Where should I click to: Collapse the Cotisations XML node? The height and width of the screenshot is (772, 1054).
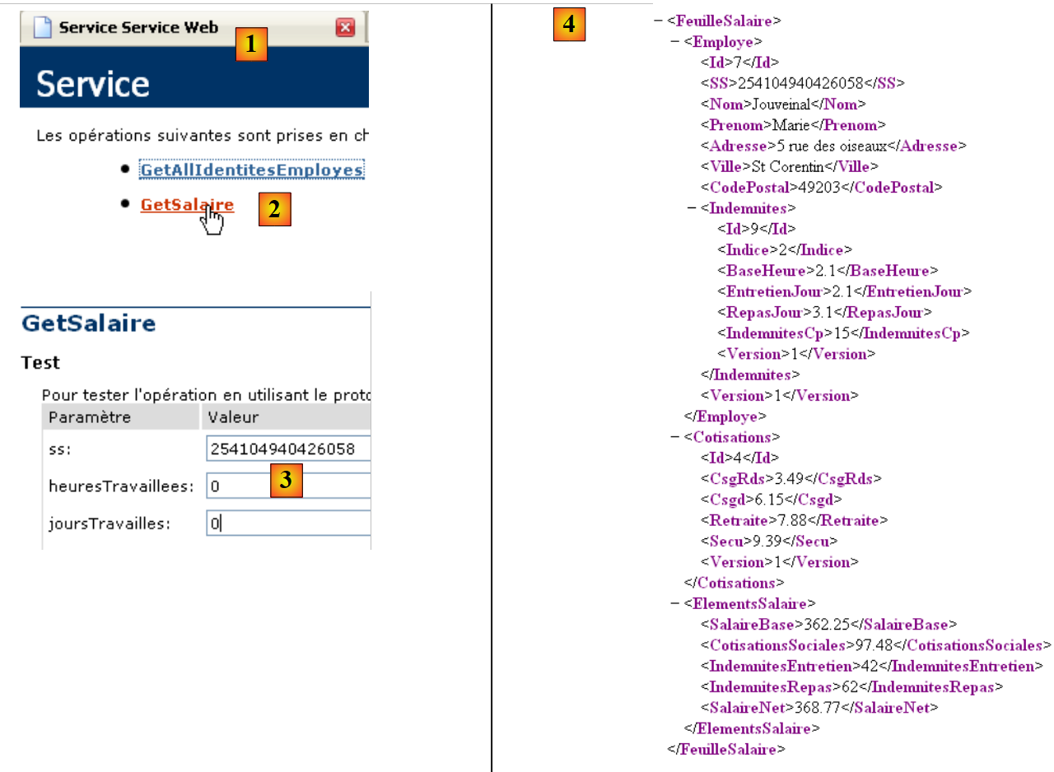675,437
